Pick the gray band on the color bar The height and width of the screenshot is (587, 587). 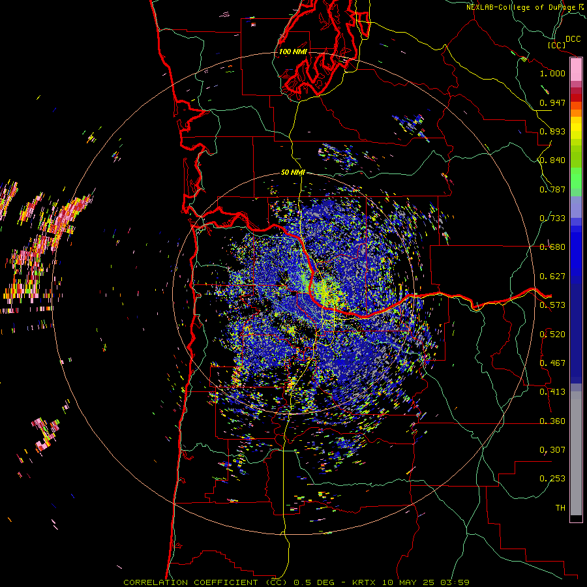pos(576,453)
